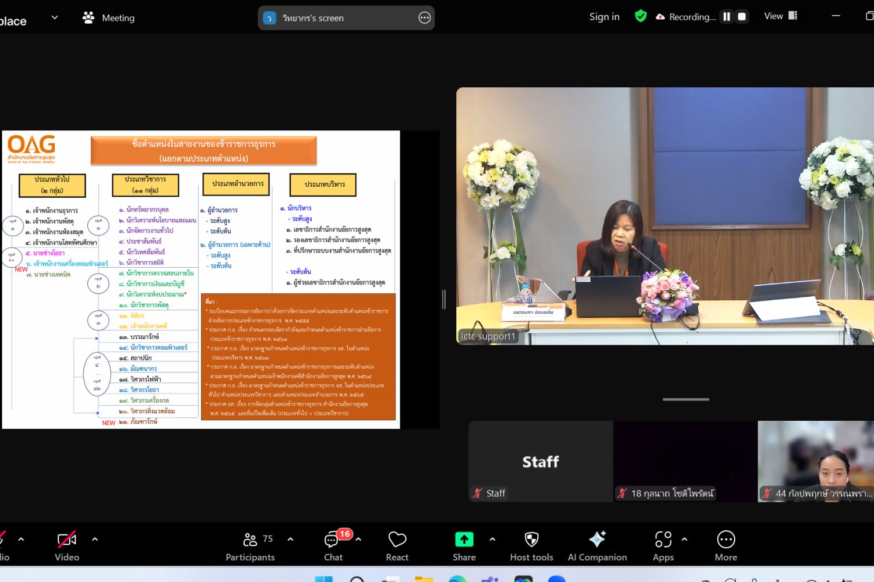Click the นักบริหาร entry on slide
874x582 pixels.
(x=296, y=208)
